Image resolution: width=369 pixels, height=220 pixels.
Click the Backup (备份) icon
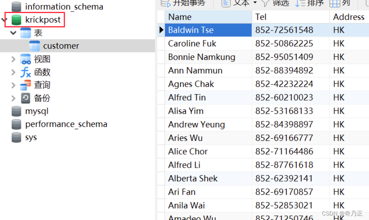click(x=25, y=98)
